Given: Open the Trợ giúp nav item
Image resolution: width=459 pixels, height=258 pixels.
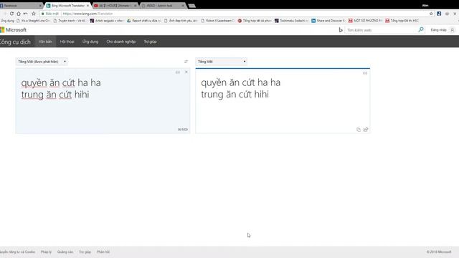Looking at the screenshot, I should pos(150,42).
